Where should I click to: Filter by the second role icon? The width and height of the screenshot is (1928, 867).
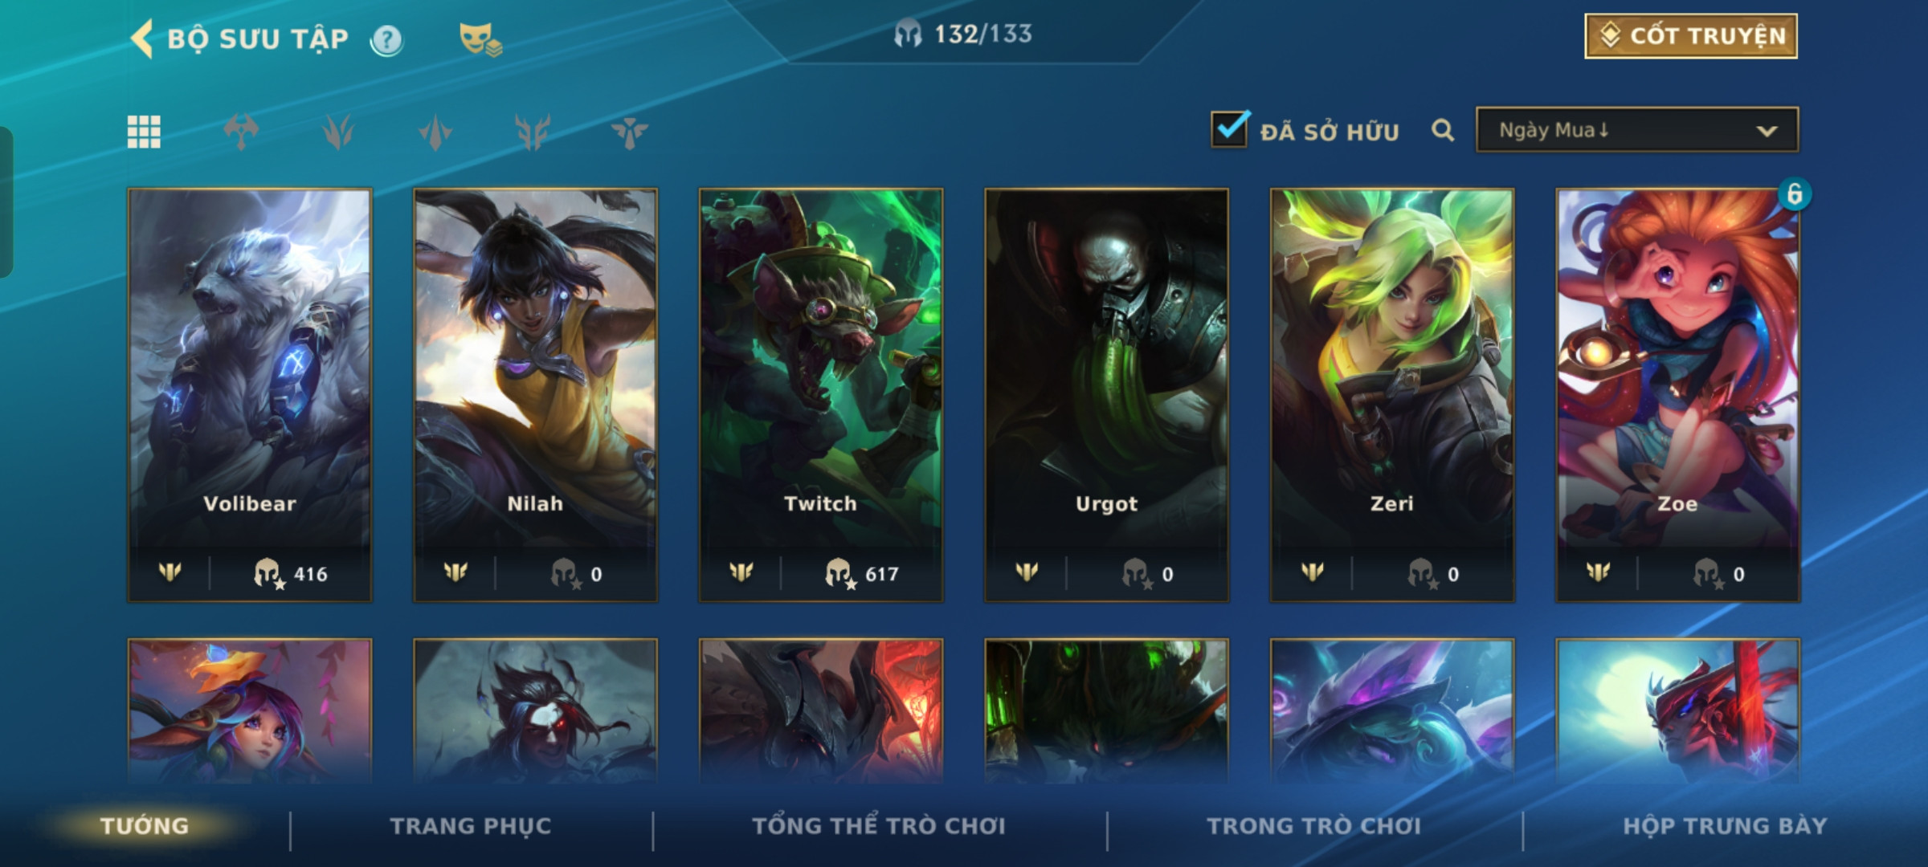[338, 132]
